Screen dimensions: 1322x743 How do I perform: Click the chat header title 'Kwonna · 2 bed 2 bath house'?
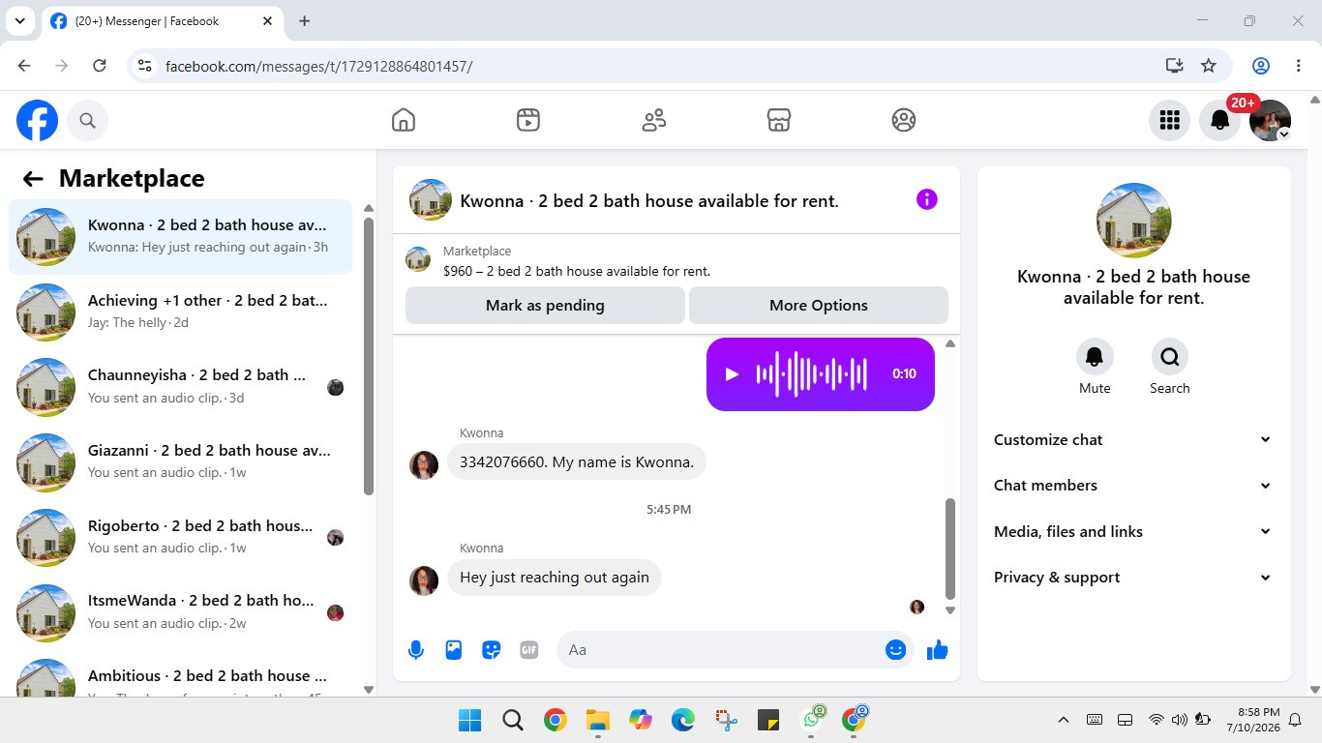649,201
